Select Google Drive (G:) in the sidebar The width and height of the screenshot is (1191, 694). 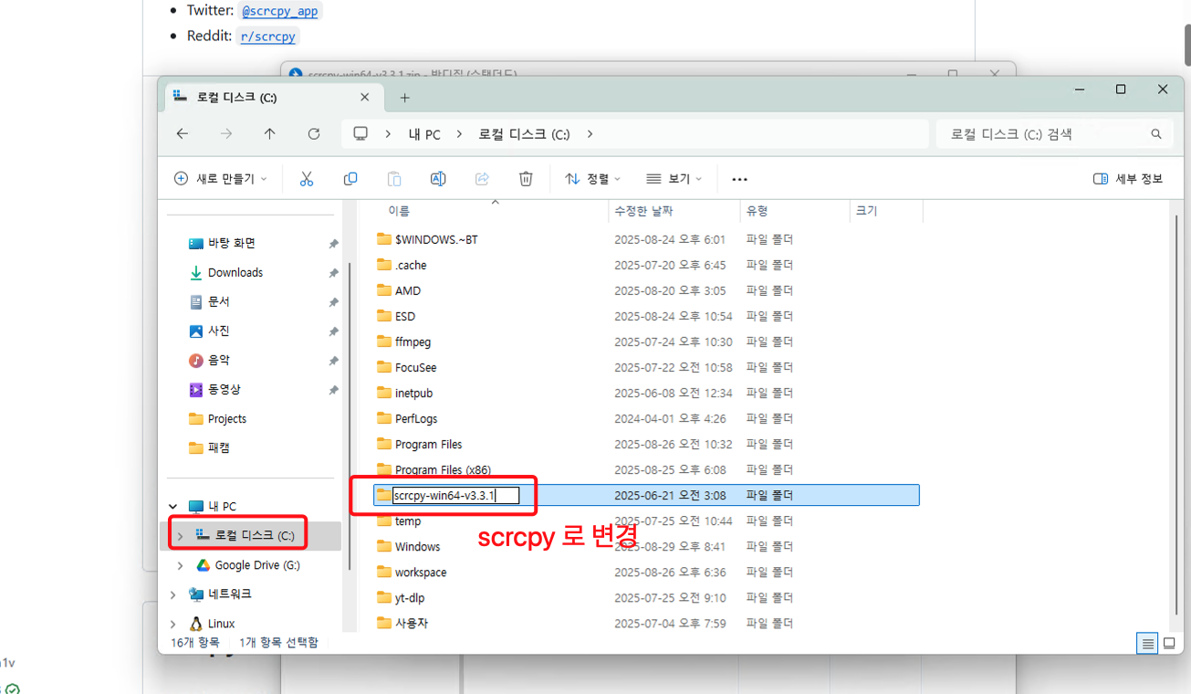(257, 565)
